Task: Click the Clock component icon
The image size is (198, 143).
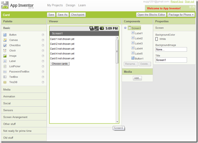Action: click(5, 50)
